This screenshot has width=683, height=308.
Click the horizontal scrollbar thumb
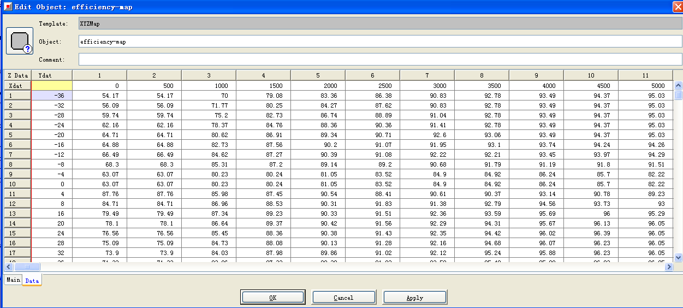coord(27,267)
